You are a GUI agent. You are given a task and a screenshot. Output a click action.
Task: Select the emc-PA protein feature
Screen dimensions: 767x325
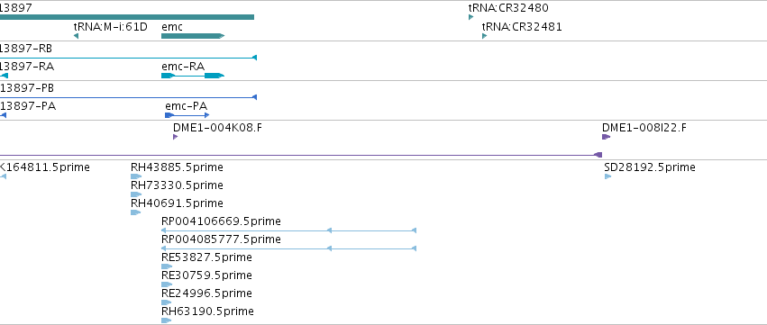pos(187,115)
